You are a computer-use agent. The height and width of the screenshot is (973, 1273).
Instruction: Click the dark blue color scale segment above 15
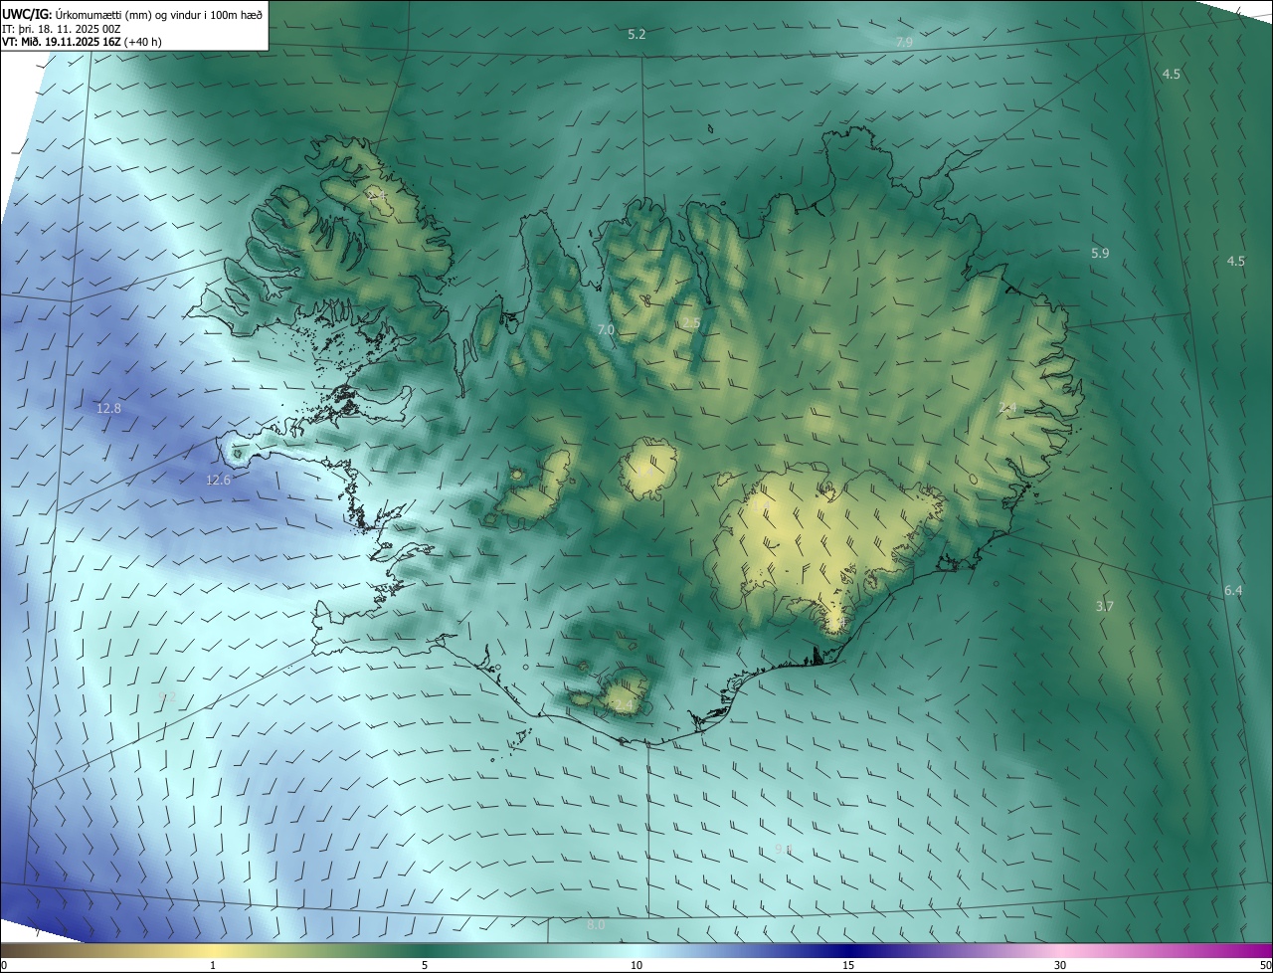click(x=848, y=951)
